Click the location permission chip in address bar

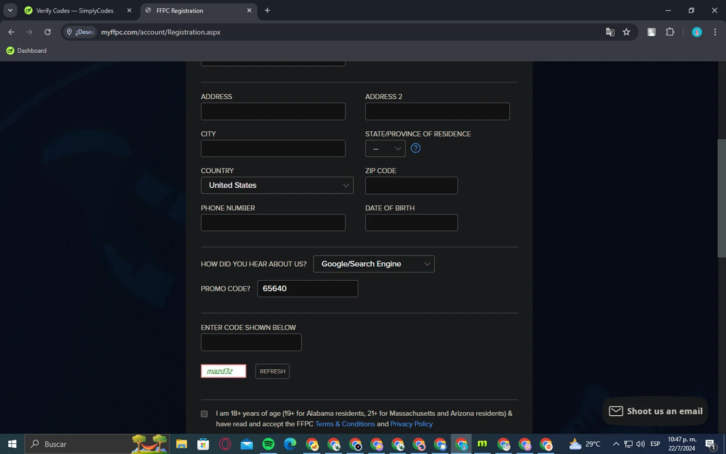tap(80, 32)
